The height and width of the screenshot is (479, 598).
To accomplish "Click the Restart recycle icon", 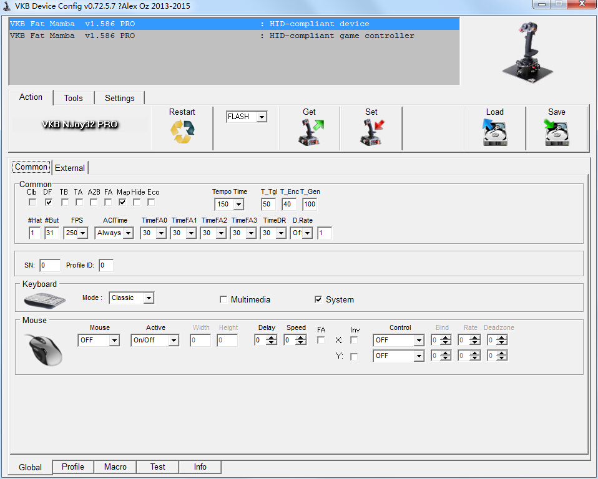I will pyautogui.click(x=182, y=132).
